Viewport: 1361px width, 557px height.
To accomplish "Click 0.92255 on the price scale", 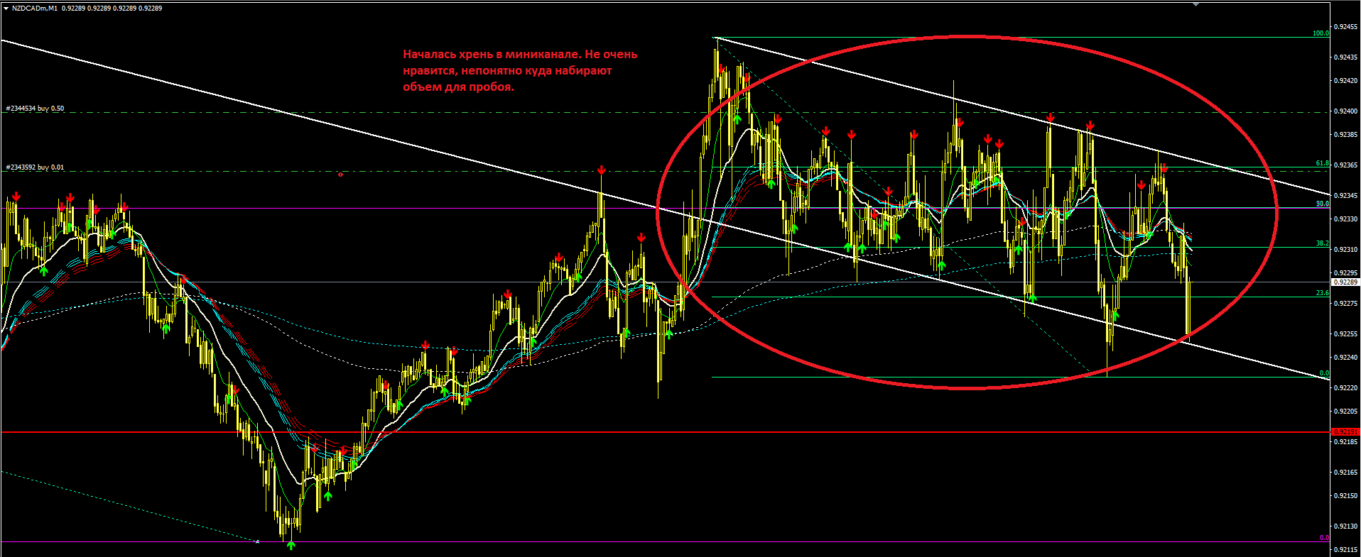I will pyautogui.click(x=1346, y=334).
